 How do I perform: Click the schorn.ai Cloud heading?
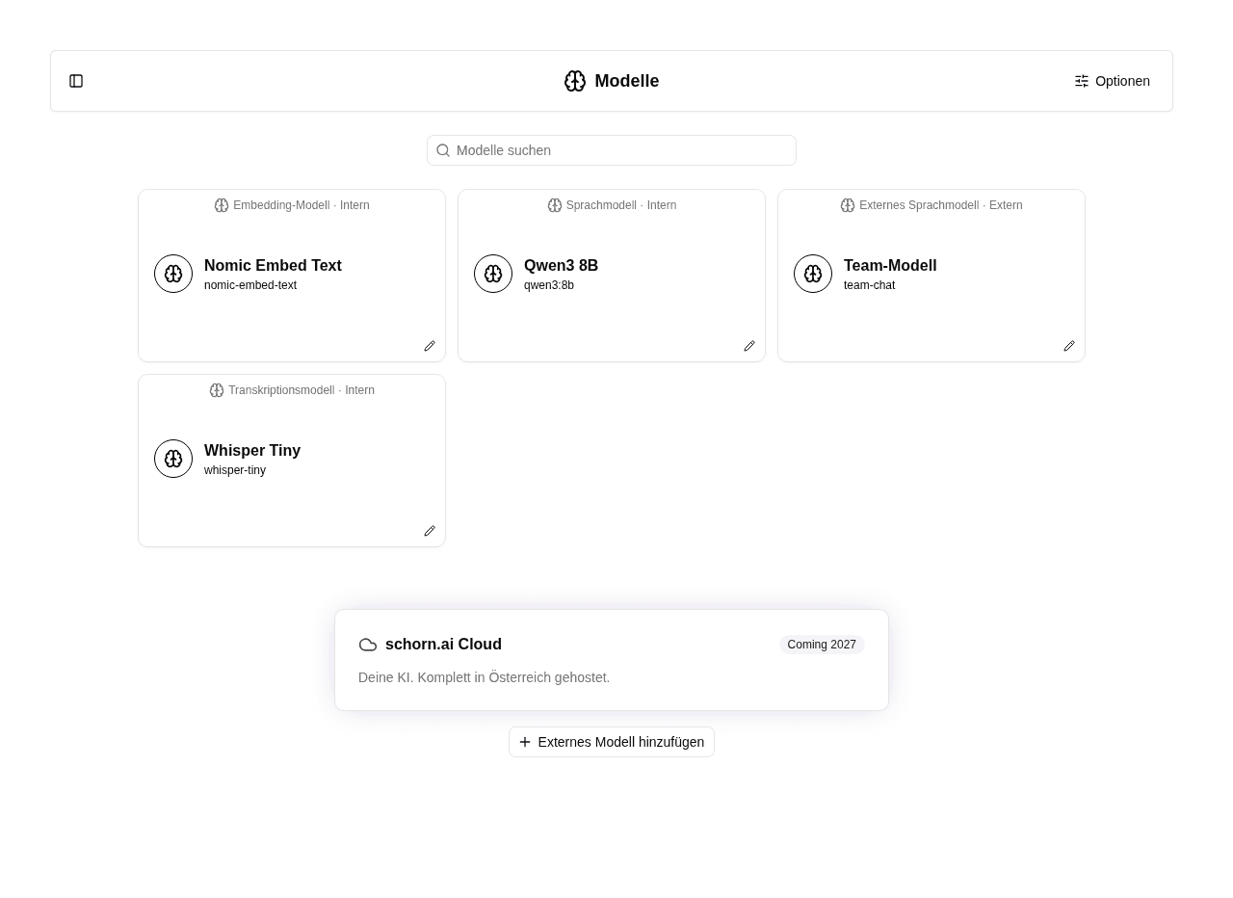443,645
